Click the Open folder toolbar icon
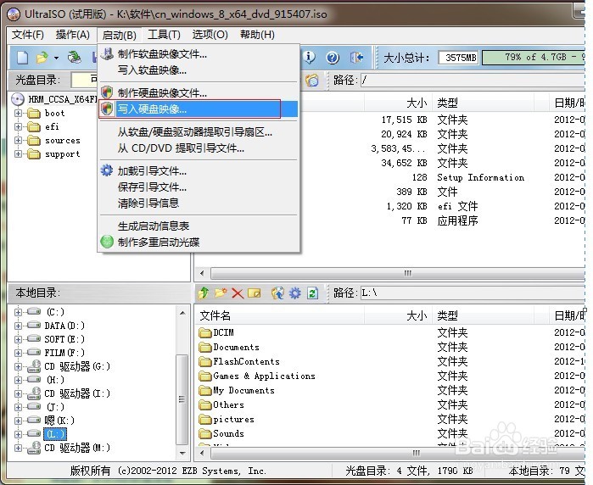This screenshot has width=593, height=485. pos(42,58)
